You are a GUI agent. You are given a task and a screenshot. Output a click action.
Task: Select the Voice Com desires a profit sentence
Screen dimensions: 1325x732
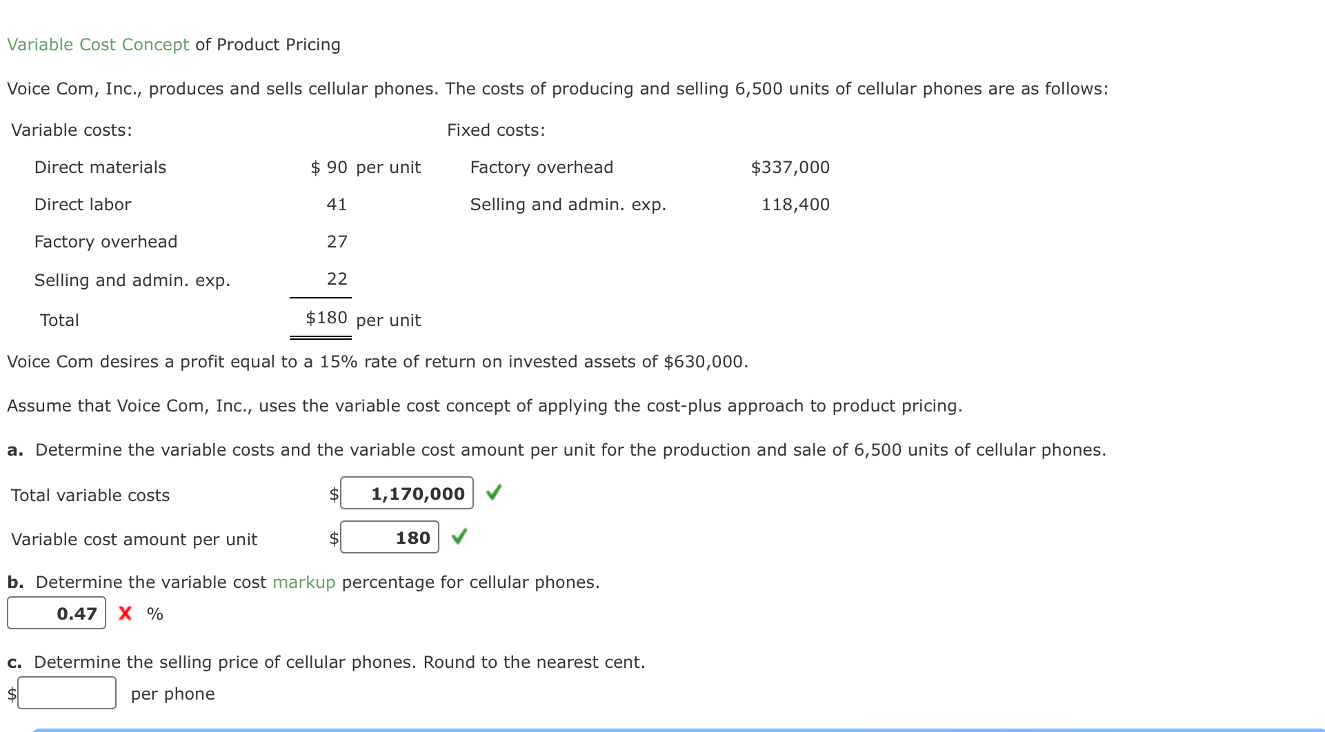[x=377, y=361]
